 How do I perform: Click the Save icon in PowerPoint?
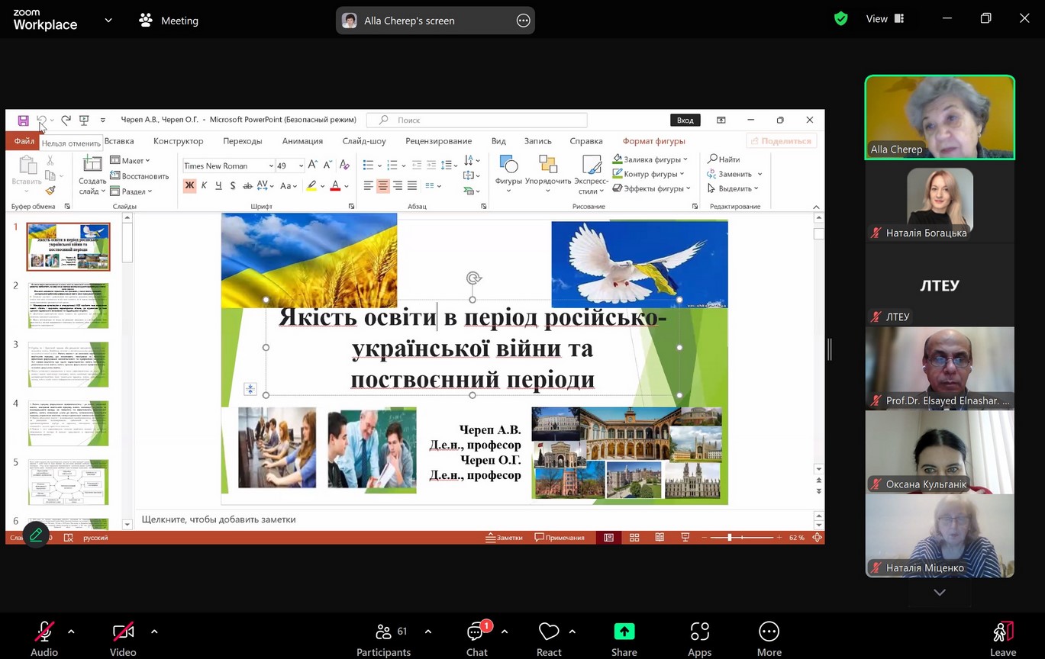point(23,121)
